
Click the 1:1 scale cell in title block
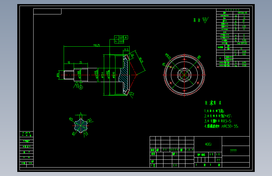pos(218,160)
